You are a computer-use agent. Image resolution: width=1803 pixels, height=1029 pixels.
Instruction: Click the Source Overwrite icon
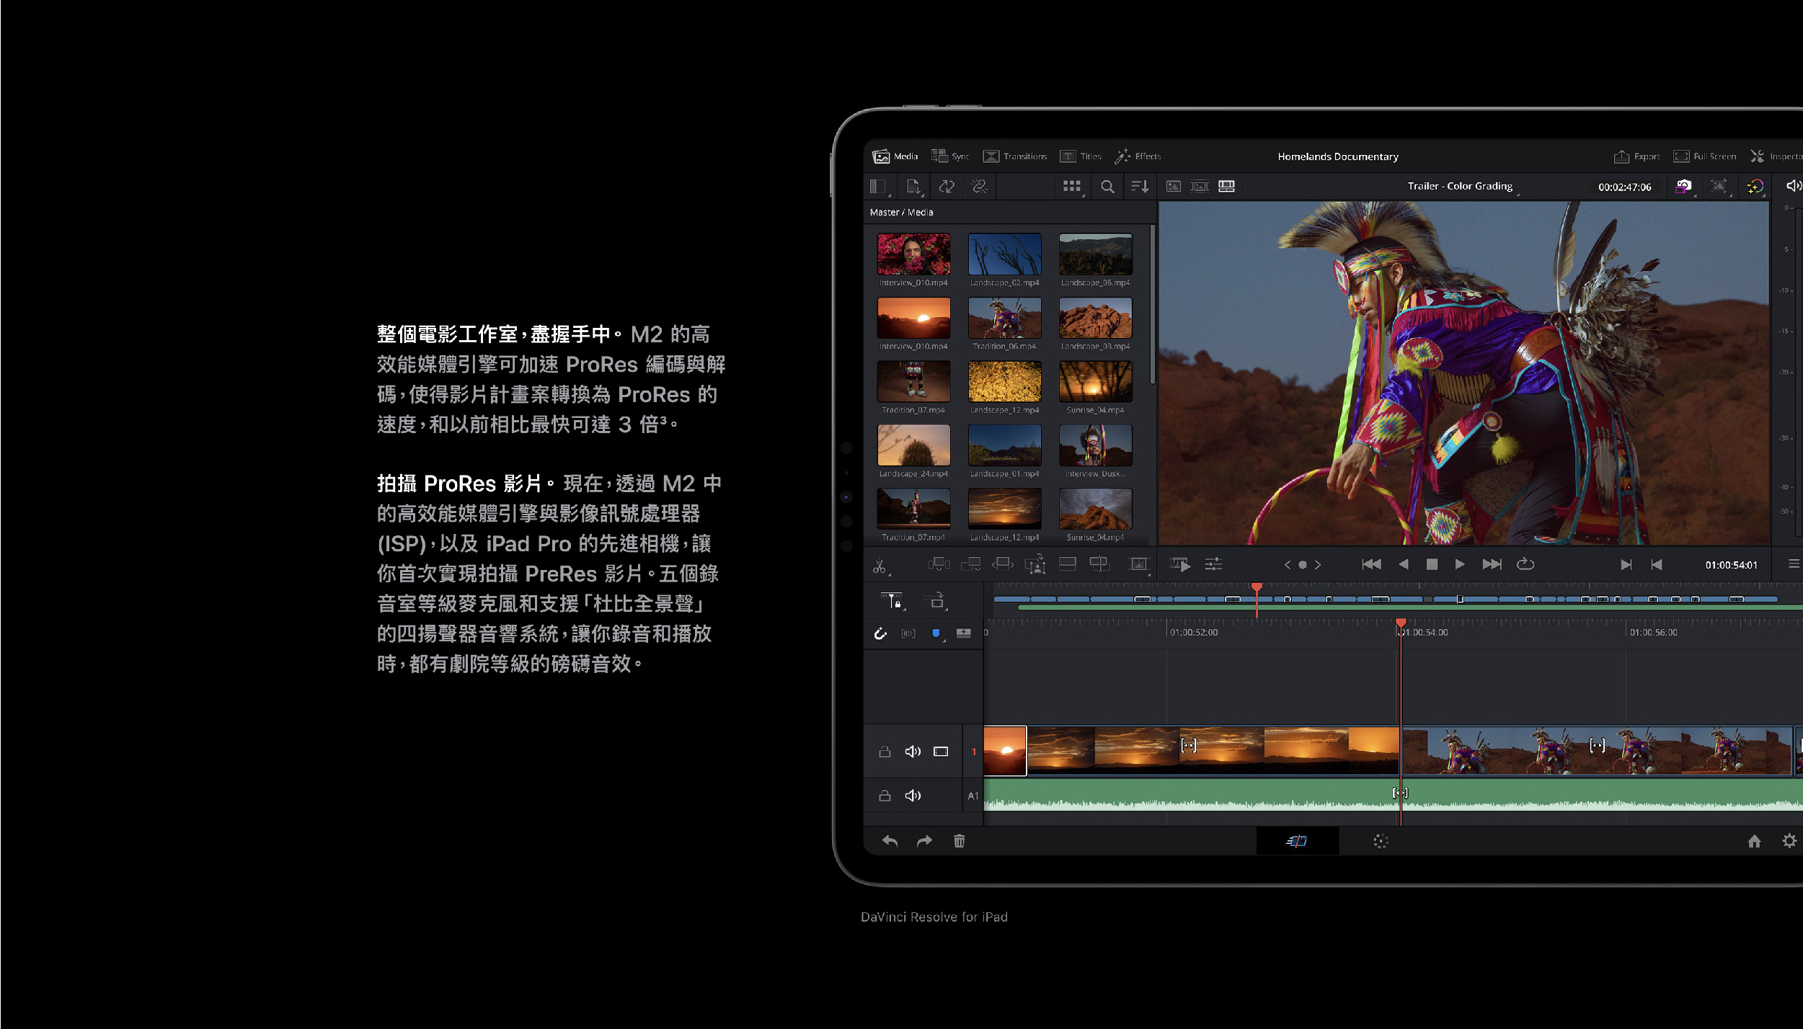tap(1099, 564)
